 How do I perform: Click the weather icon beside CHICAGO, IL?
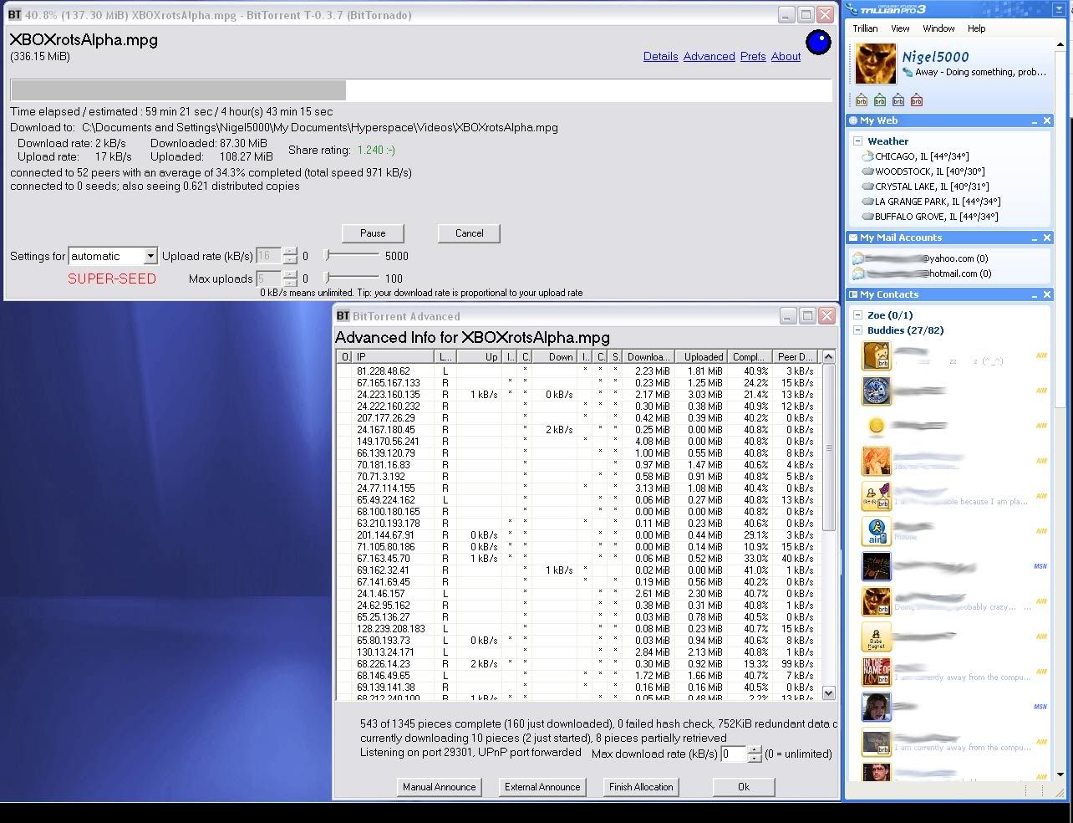coord(868,156)
